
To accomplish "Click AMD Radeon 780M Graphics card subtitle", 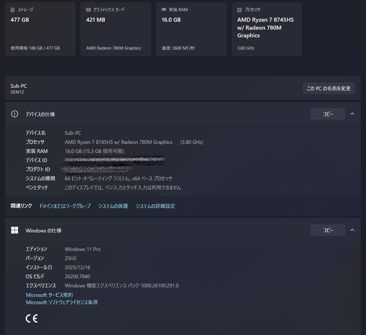I will 114,48.
